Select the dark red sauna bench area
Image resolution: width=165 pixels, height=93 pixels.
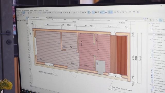pyautogui.click(x=122, y=56)
